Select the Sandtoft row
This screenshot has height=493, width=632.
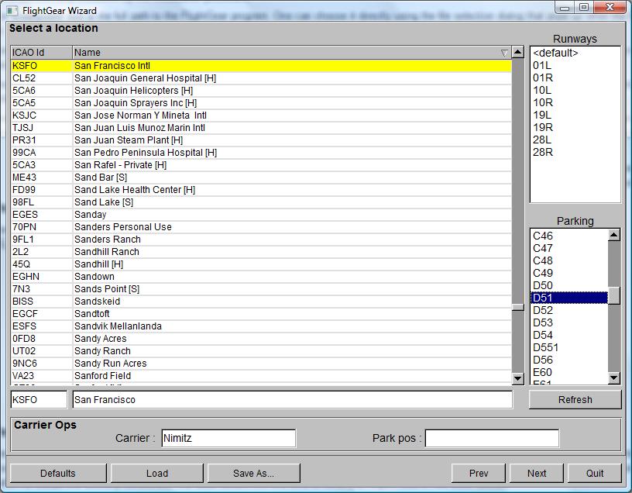point(261,314)
